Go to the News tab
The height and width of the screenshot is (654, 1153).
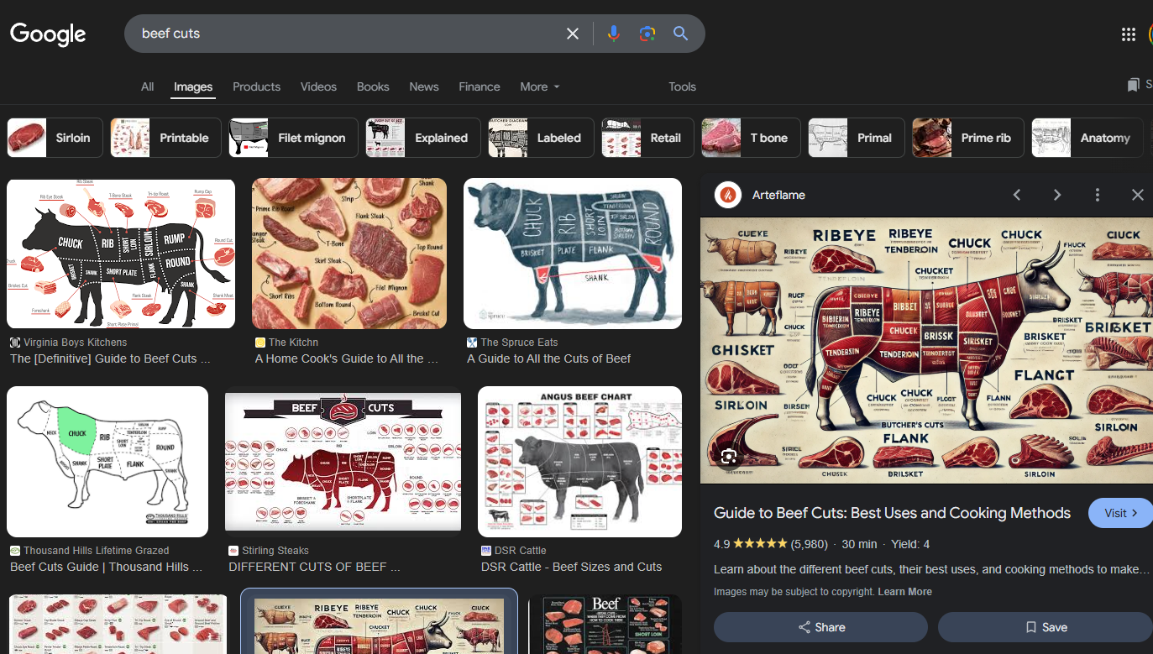pyautogui.click(x=424, y=86)
